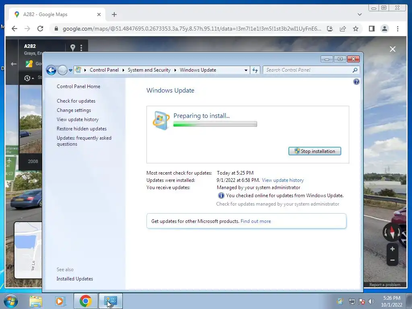The height and width of the screenshot is (309, 412).
Task: Click the share page icon in Chrome
Action: click(x=343, y=29)
